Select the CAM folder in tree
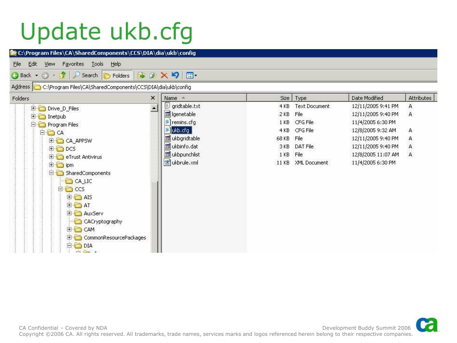This screenshot has height=343, width=457. 89,230
